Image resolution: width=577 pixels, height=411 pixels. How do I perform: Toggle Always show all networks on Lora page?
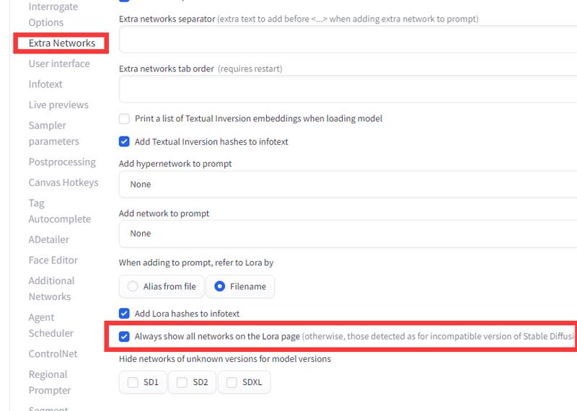pos(124,336)
